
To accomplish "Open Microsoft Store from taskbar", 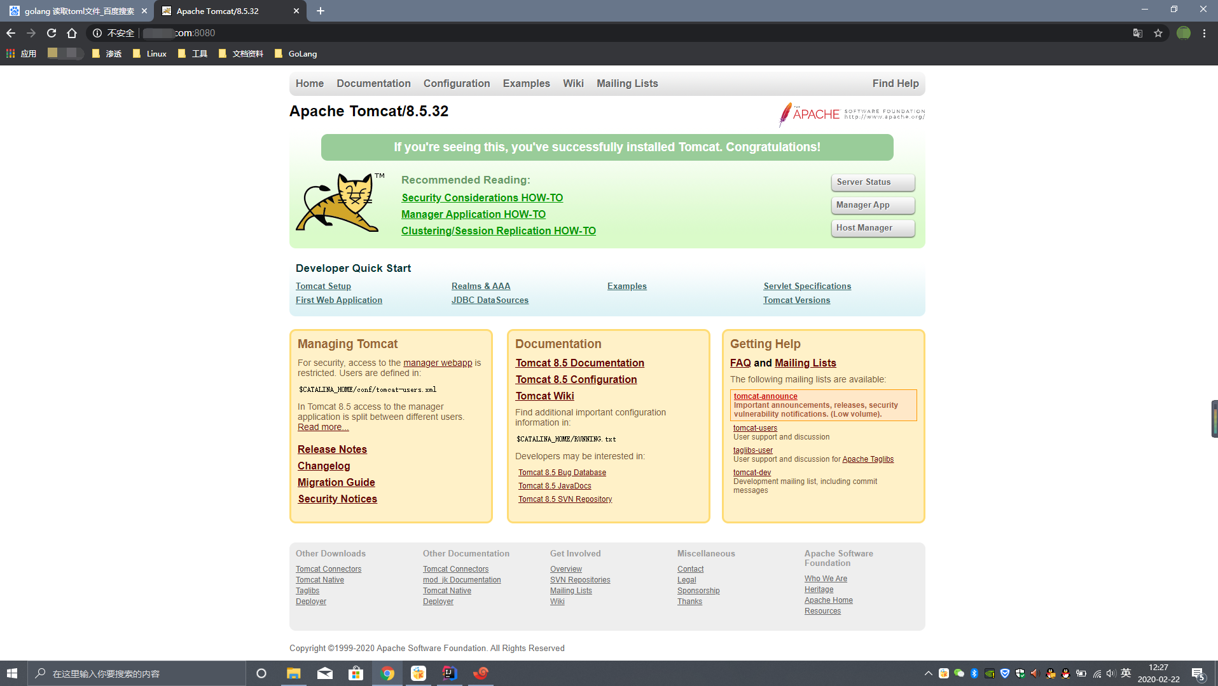I will point(356,673).
